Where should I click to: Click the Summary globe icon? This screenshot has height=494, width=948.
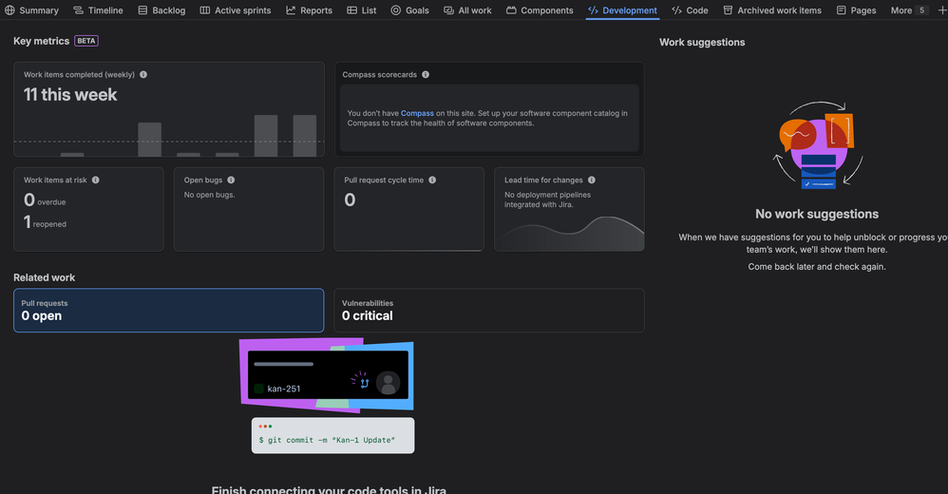tap(9, 10)
